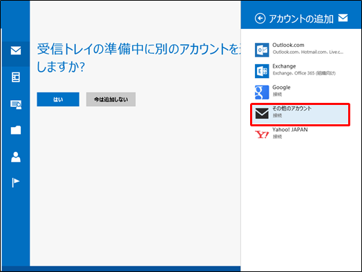Click the envelope icon in the panel header
Screen dimensions: 362x272
coord(343,17)
